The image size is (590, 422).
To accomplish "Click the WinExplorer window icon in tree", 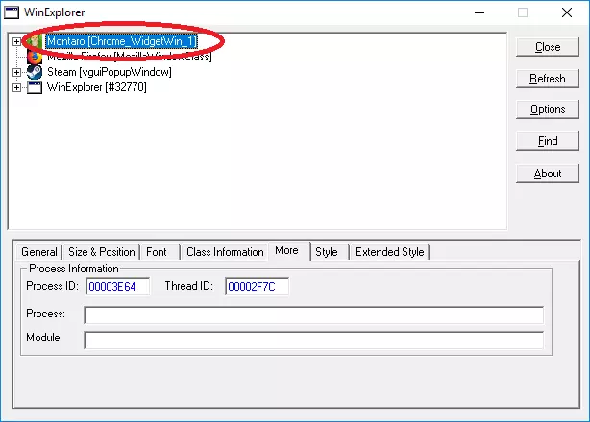I will (x=35, y=87).
